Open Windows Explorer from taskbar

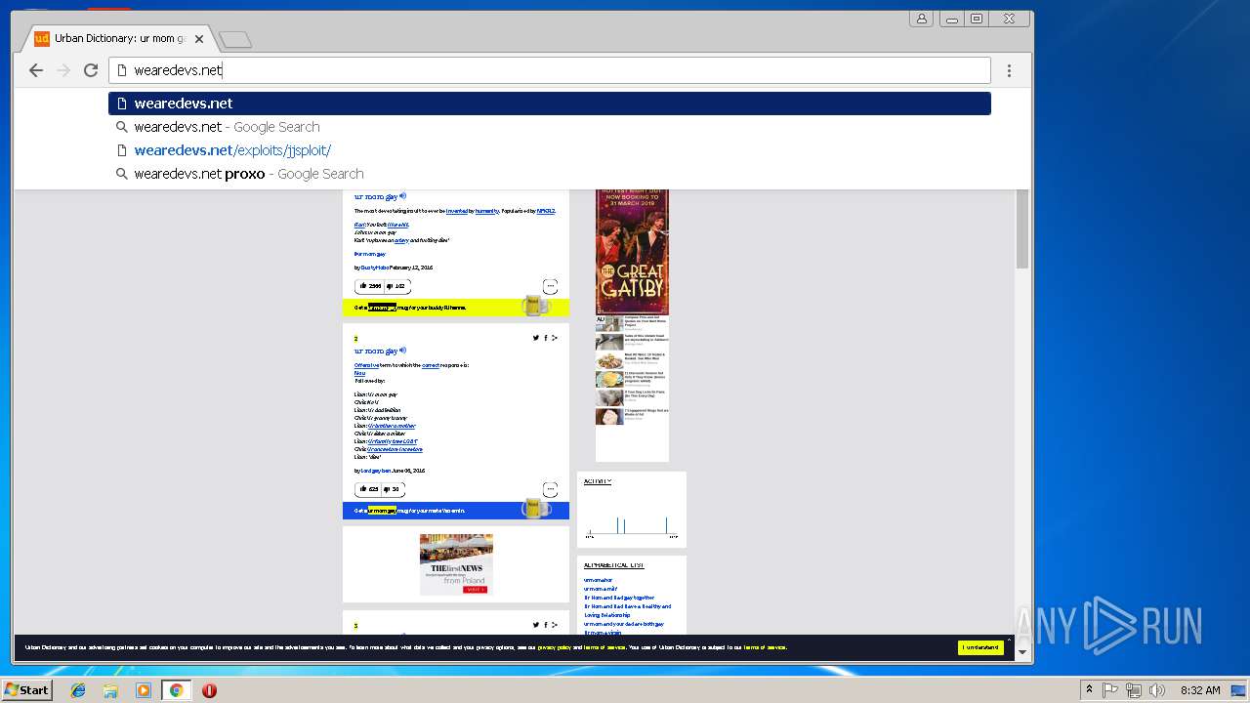pos(110,690)
